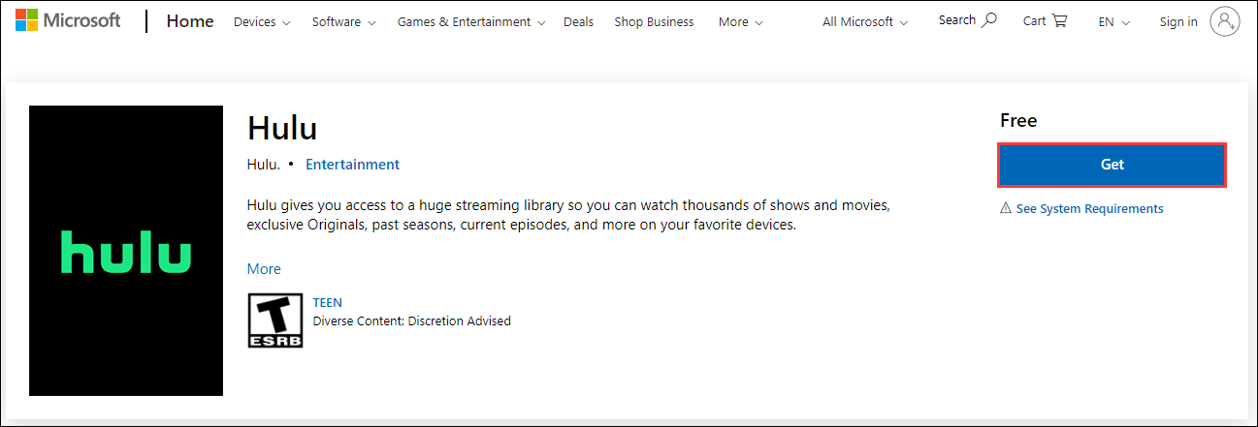Open See System Requirements link

click(x=1089, y=208)
